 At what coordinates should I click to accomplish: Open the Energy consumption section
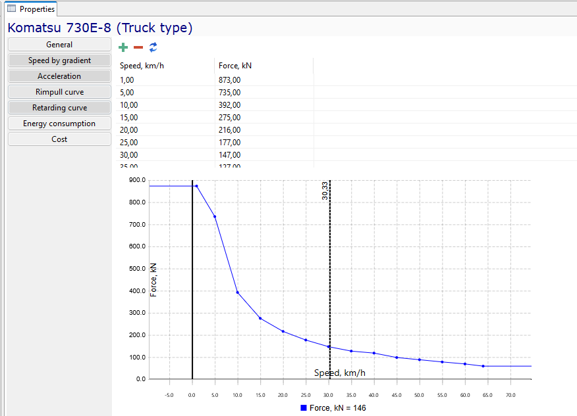(59, 124)
